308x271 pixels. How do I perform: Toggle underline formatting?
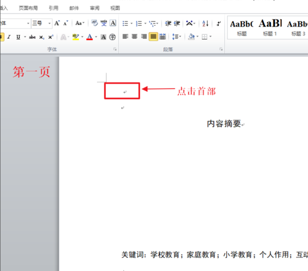18,37
